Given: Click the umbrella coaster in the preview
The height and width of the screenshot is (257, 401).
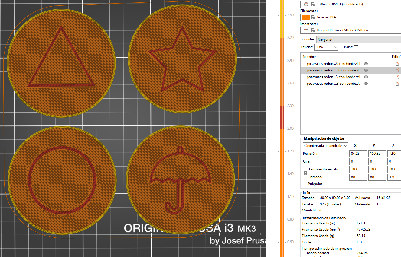Looking at the screenshot, I should click(x=180, y=180).
